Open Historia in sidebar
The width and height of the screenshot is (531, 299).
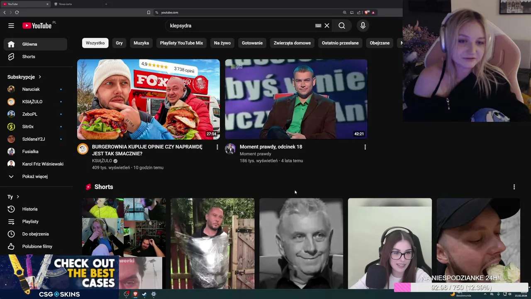35,209
